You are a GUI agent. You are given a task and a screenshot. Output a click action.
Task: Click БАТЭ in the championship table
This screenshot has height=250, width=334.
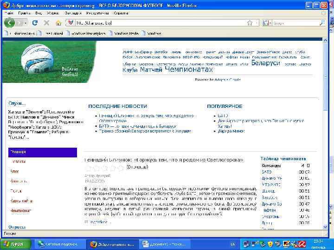click(x=266, y=172)
